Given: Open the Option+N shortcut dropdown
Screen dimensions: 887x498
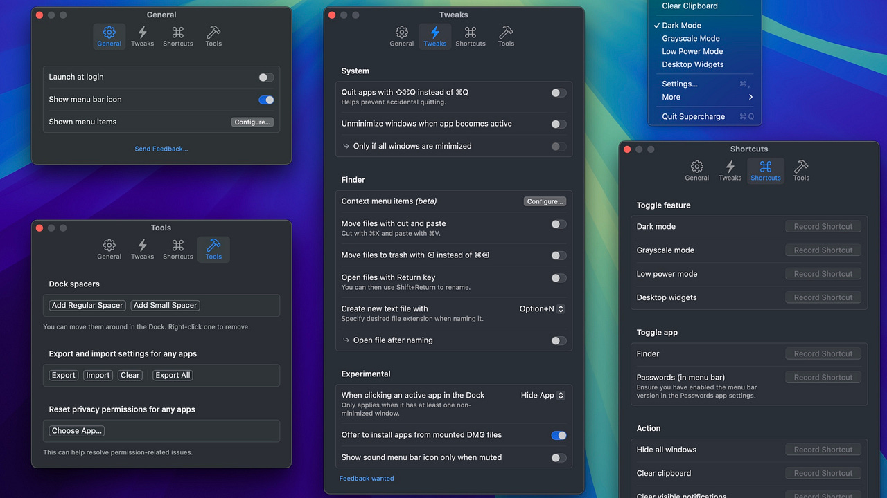Looking at the screenshot, I should tap(542, 309).
